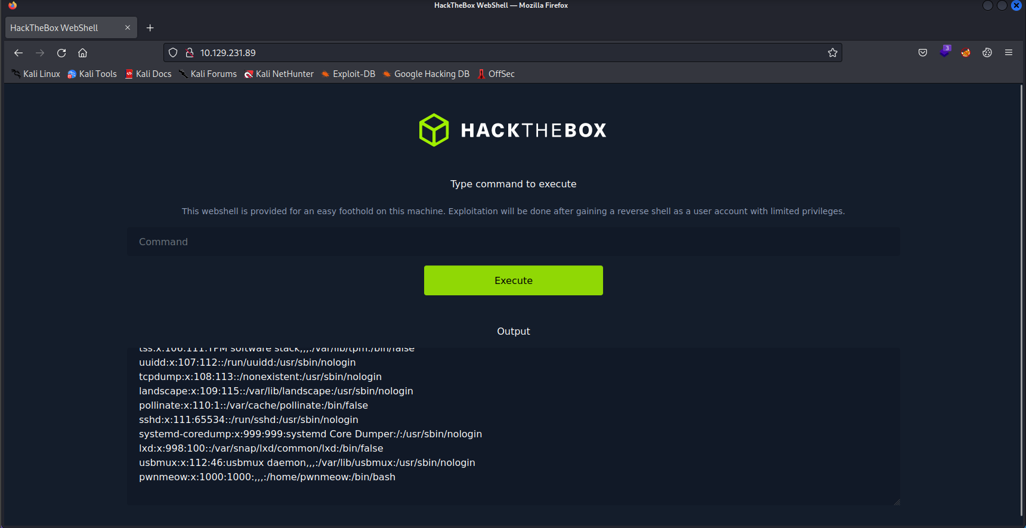
Task: Open the Exploit-DB bookmark
Action: (x=348, y=74)
